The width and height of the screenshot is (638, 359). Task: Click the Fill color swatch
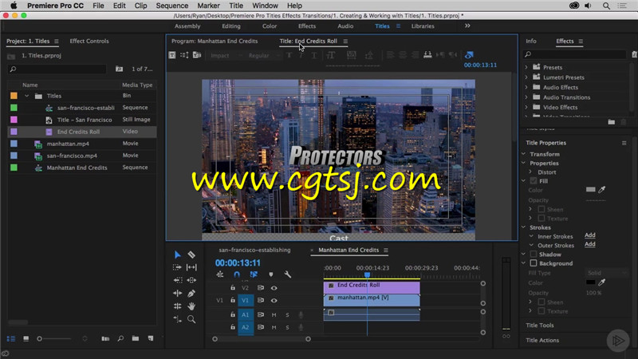tap(590, 189)
